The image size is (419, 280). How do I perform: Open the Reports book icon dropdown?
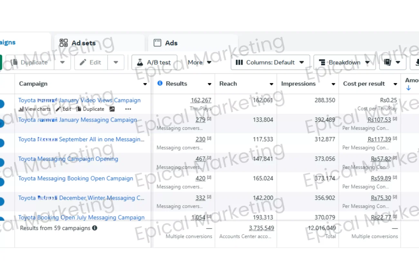point(393,62)
